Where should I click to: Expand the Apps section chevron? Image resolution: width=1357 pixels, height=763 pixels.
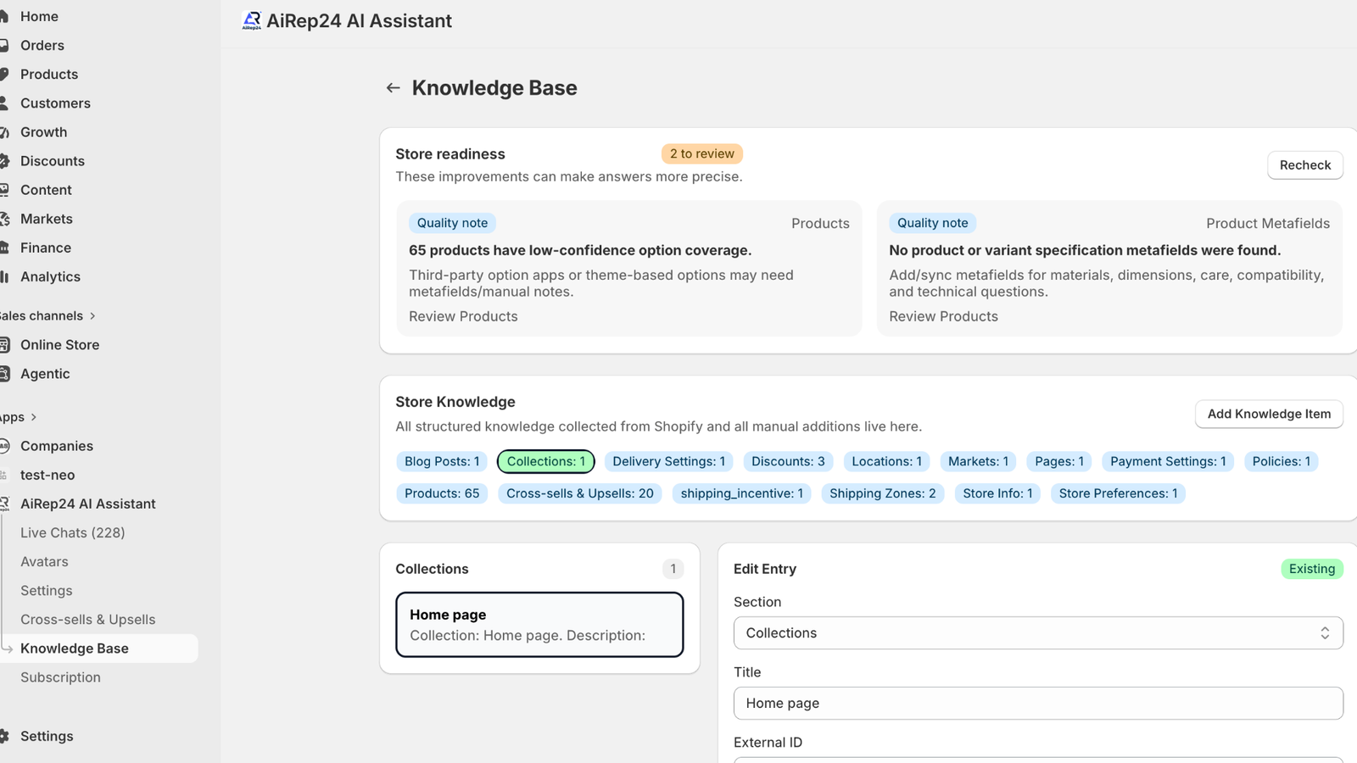click(x=34, y=417)
